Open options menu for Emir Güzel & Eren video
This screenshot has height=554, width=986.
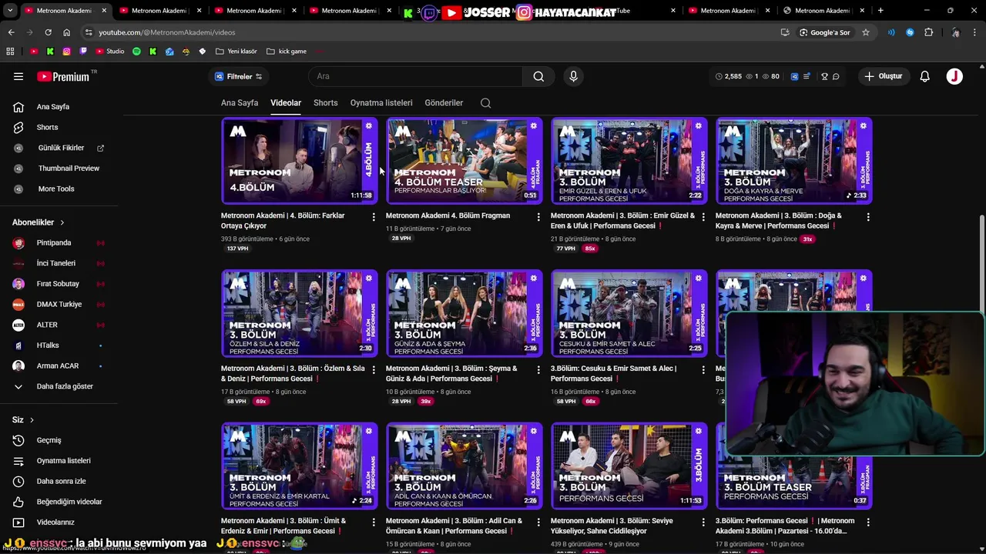(703, 217)
